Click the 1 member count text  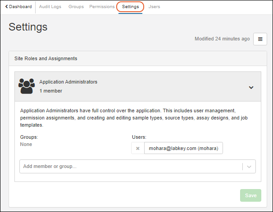50,91
